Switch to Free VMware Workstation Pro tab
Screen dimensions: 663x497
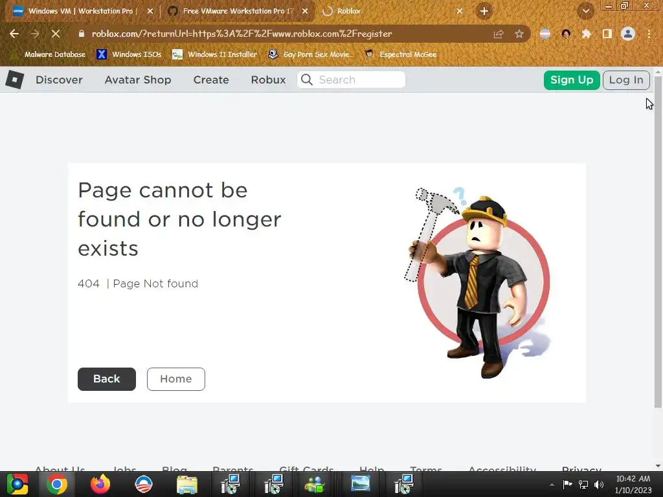click(238, 11)
